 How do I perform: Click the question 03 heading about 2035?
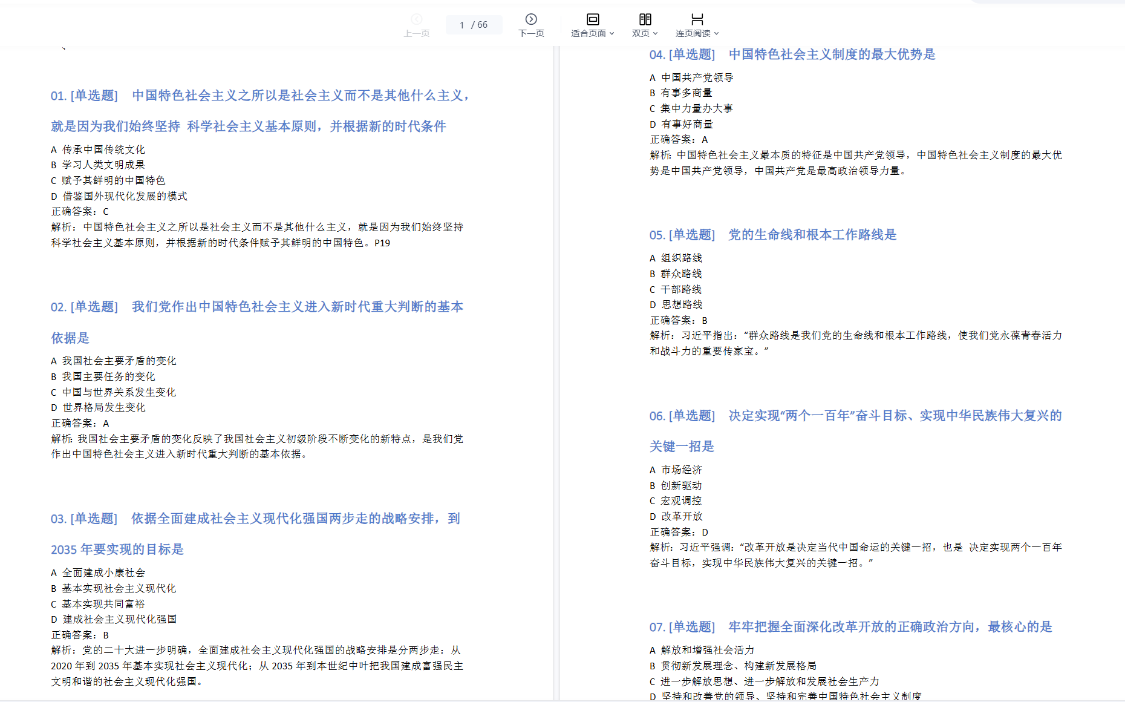255,519
